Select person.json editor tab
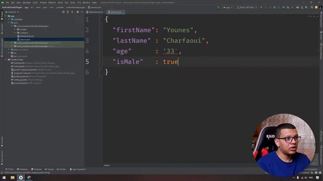 click(116, 12)
